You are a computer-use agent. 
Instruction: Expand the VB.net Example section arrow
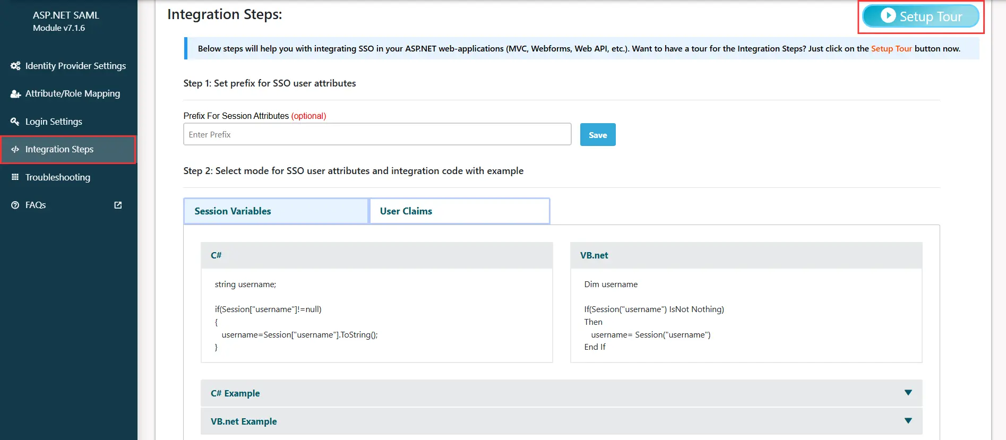[908, 421]
